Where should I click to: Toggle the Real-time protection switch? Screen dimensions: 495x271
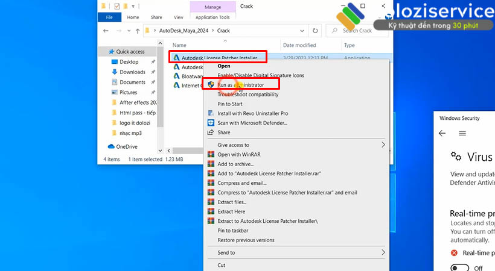click(x=459, y=268)
